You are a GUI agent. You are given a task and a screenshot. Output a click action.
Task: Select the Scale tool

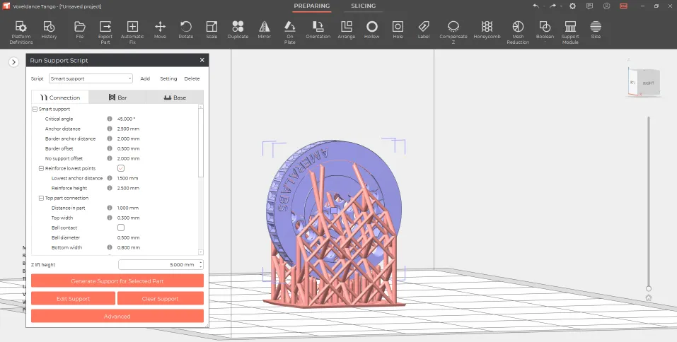[x=212, y=30]
